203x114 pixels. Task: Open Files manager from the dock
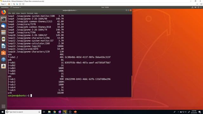[3, 32]
